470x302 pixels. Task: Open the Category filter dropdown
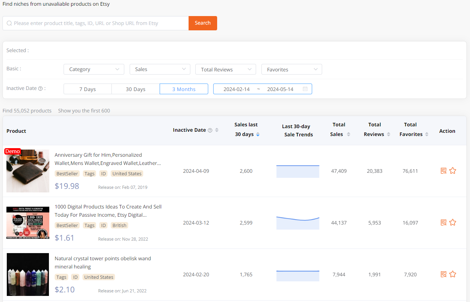[x=94, y=69]
